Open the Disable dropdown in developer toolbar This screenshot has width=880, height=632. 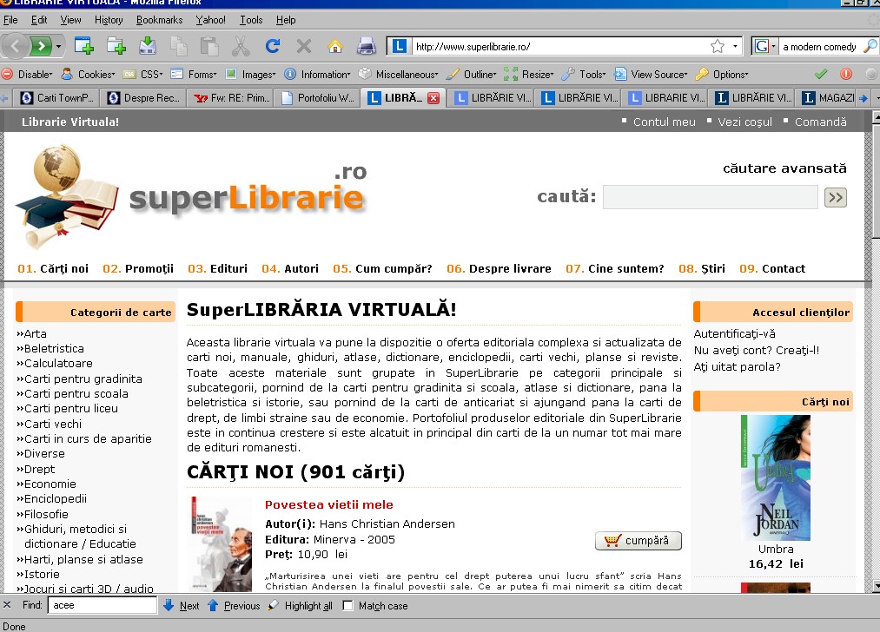[x=28, y=75]
